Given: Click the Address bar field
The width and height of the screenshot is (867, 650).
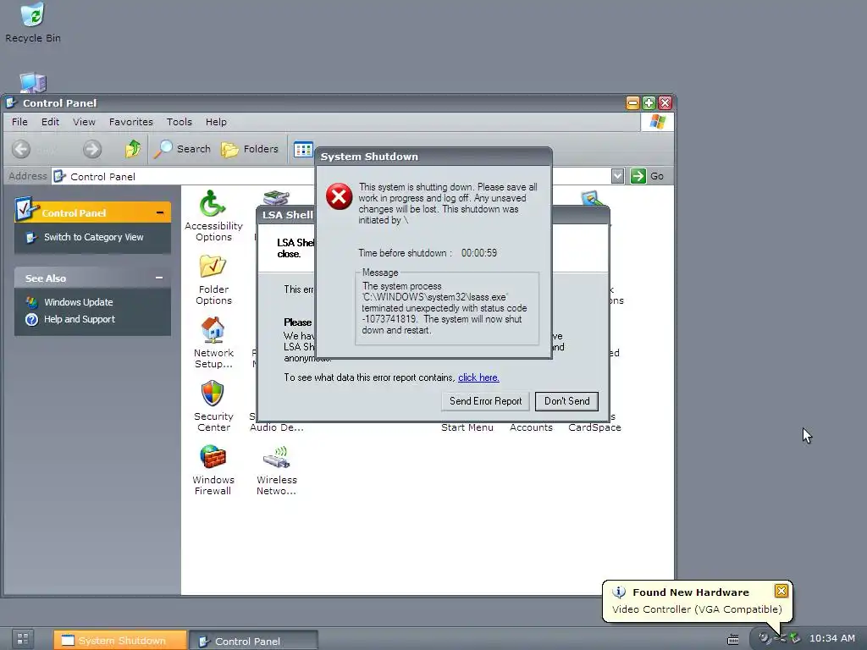Looking at the screenshot, I should point(338,176).
